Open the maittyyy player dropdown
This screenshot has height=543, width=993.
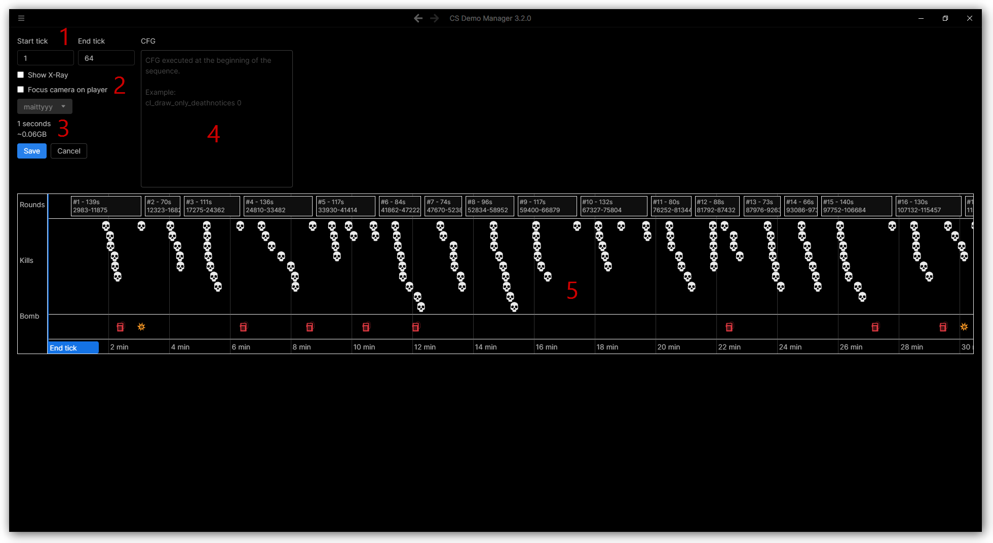click(x=45, y=106)
